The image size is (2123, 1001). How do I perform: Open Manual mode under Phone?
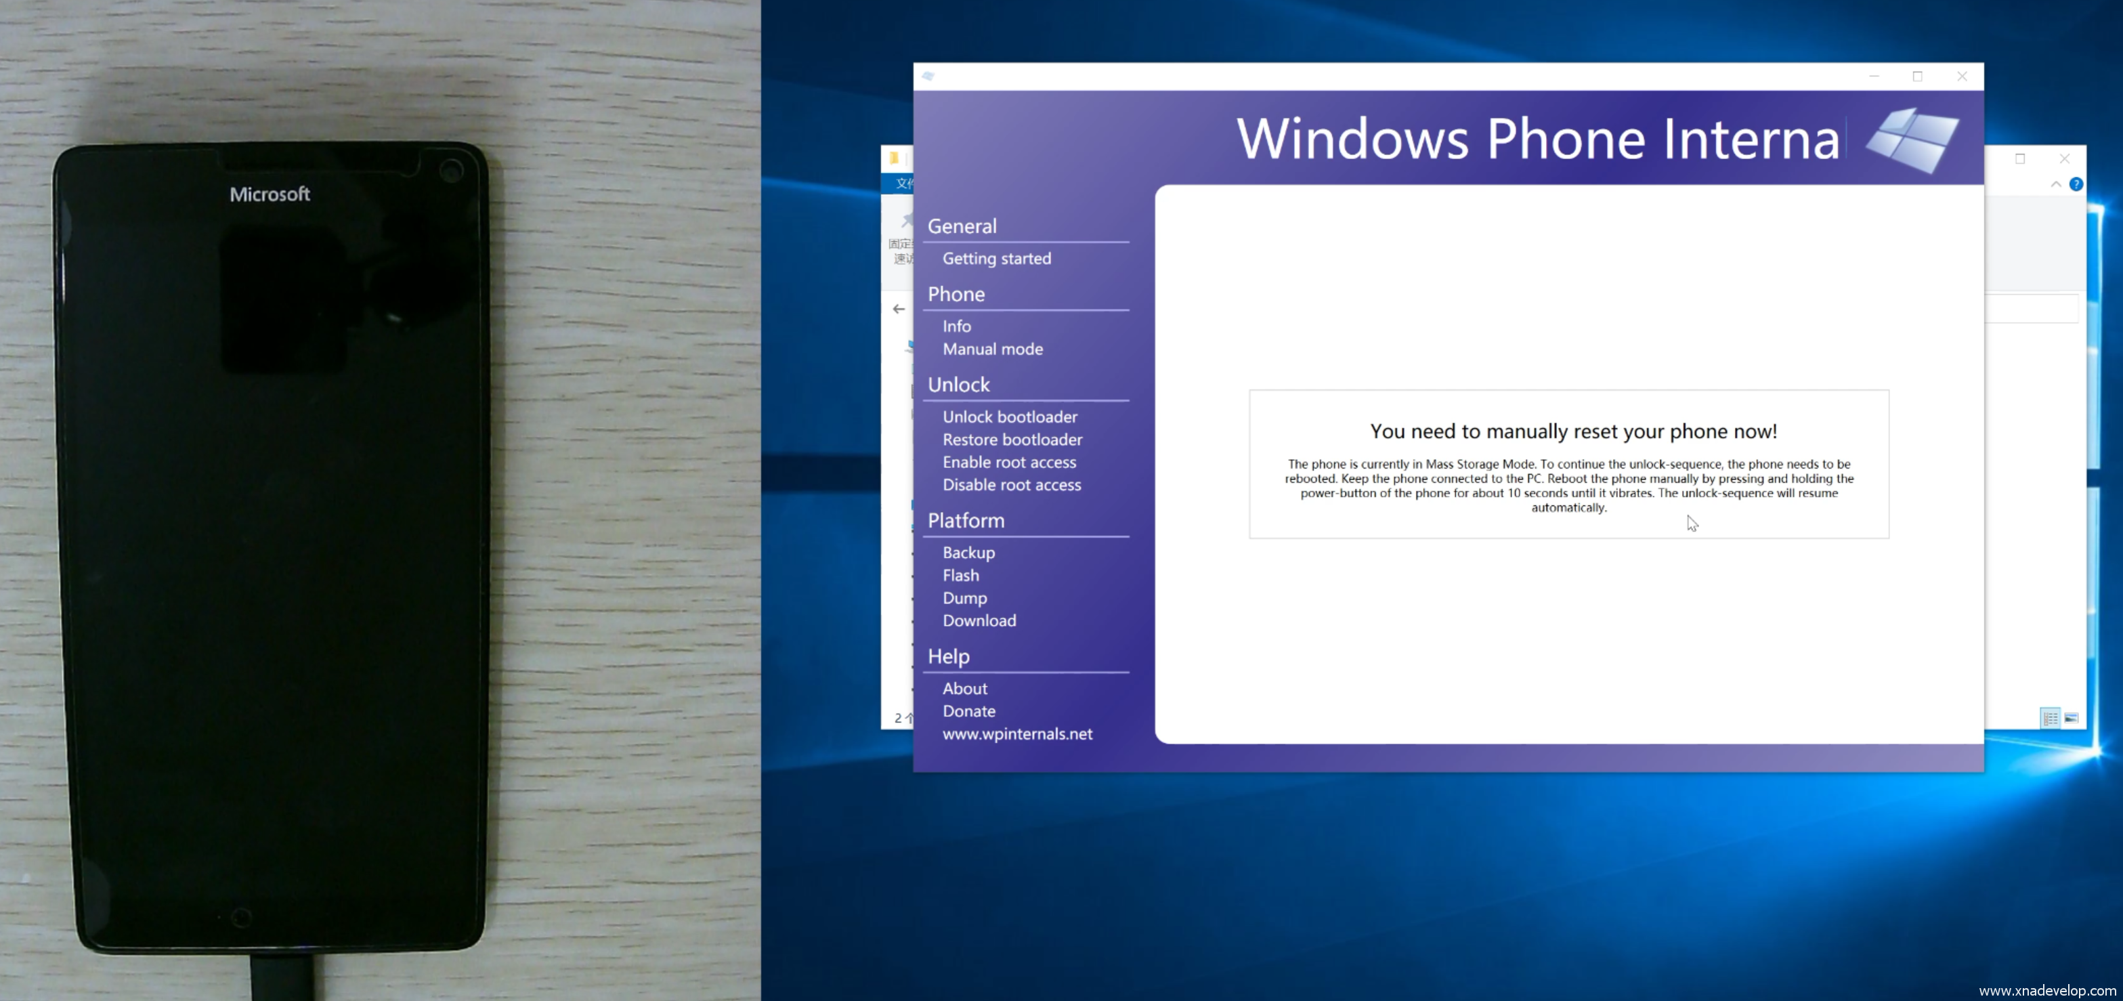tap(992, 349)
